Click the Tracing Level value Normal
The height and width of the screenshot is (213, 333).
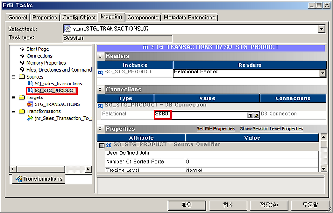(x=252, y=170)
